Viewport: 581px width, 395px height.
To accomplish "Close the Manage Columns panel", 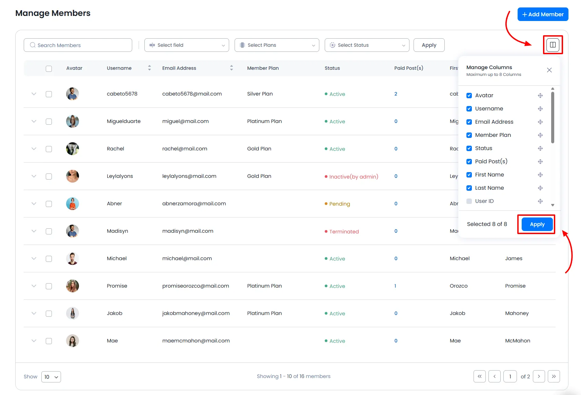I will pos(549,70).
